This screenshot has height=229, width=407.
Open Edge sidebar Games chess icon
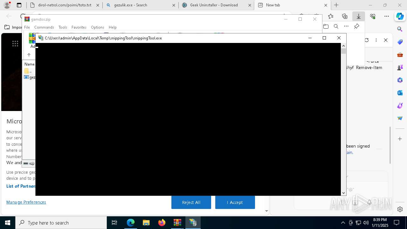tap(400, 67)
